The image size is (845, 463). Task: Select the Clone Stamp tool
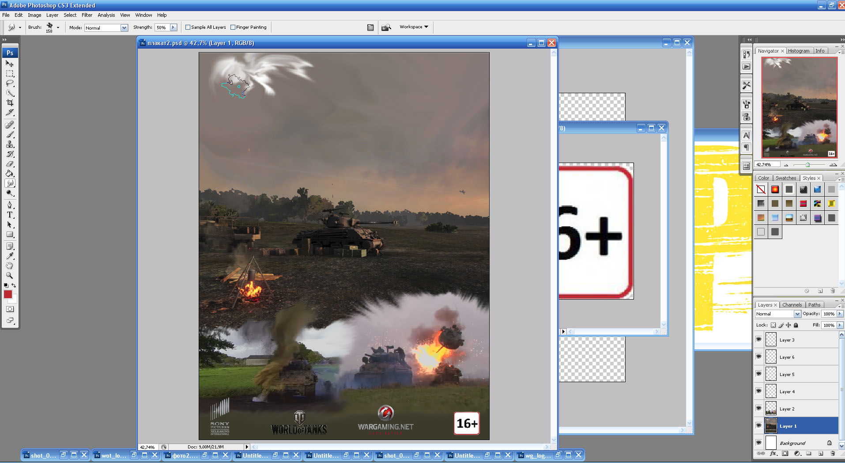(x=10, y=144)
